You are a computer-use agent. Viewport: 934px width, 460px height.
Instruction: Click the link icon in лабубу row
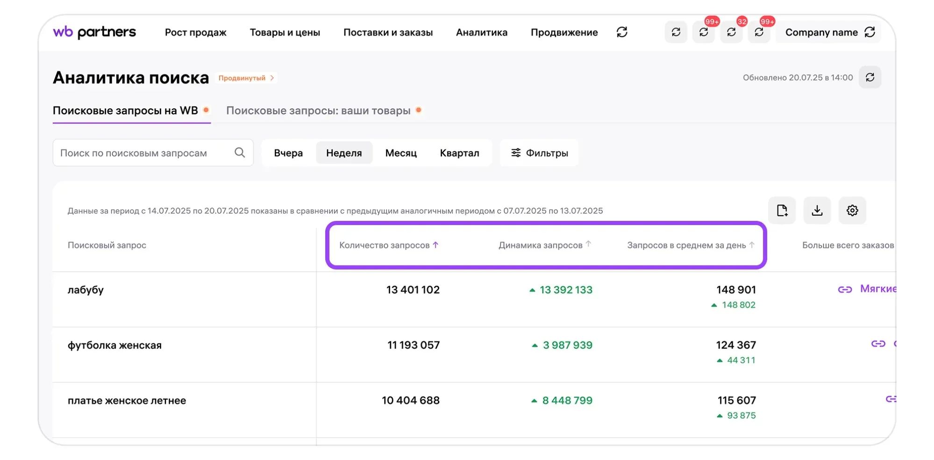point(845,290)
